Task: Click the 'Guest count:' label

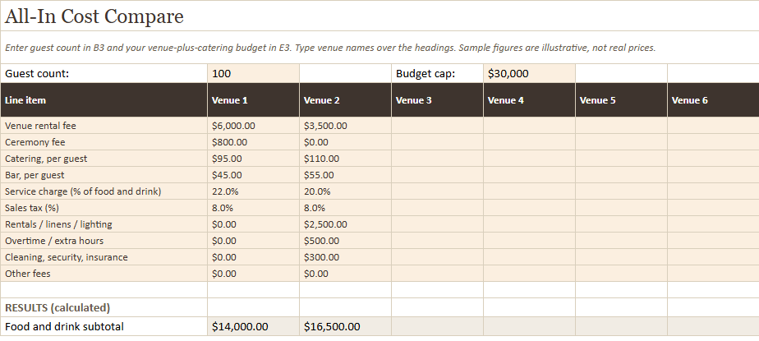Action: 37,74
